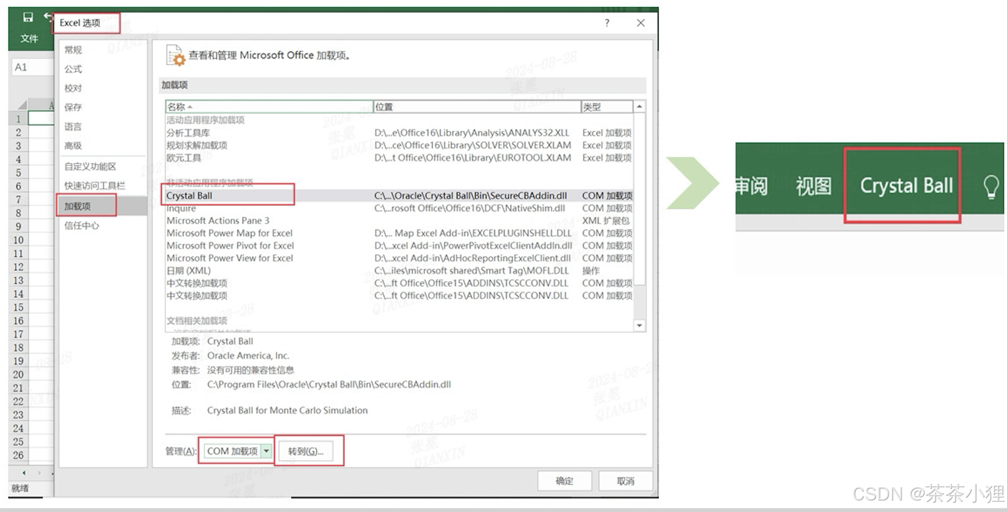Select Microsoft Power Pivot for Excel row
The image size is (1007, 512).
(x=399, y=246)
